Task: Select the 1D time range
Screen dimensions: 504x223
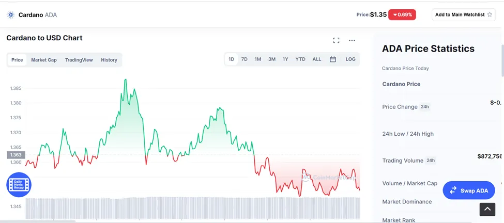Action: (x=231, y=59)
